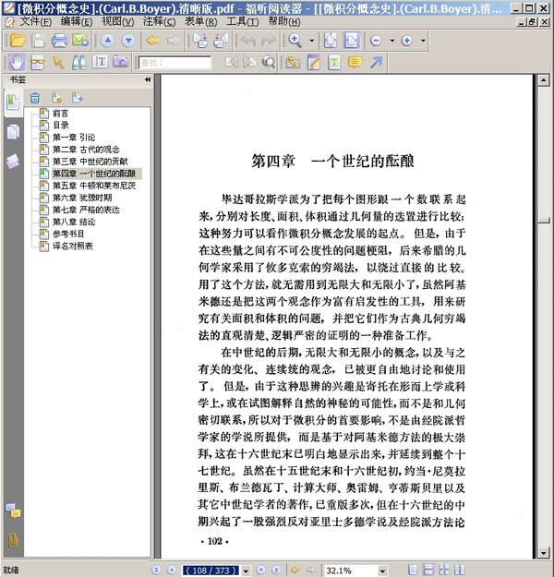This screenshot has width=554, height=577.
Task: Select the arrow drawing tool
Action: point(376,63)
